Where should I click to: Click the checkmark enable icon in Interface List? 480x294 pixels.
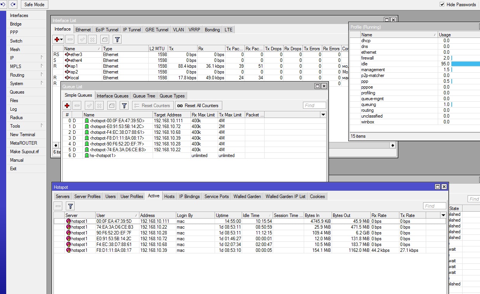[x=82, y=39]
